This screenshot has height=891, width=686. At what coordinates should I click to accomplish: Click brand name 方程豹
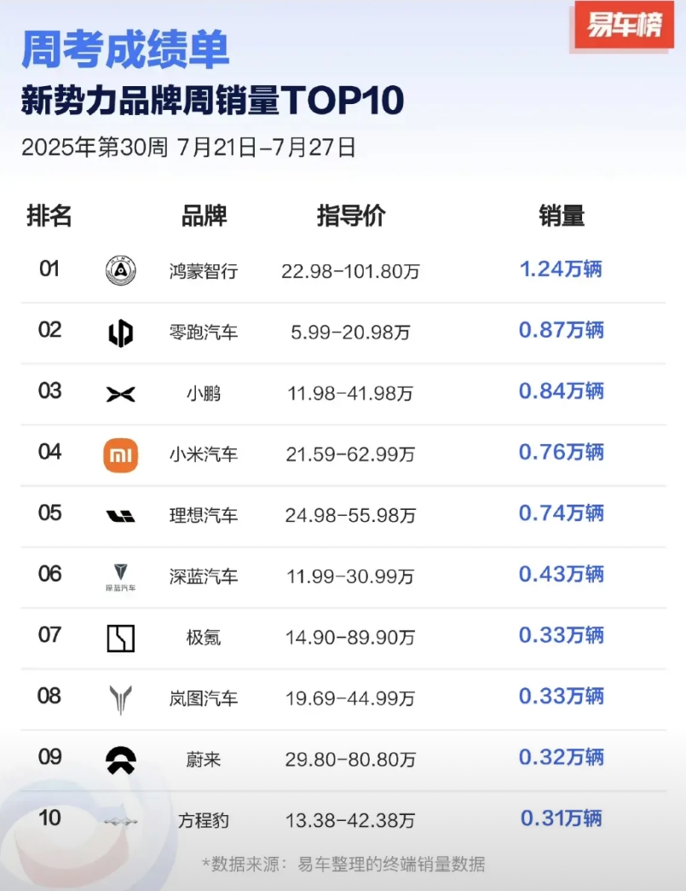tap(204, 820)
